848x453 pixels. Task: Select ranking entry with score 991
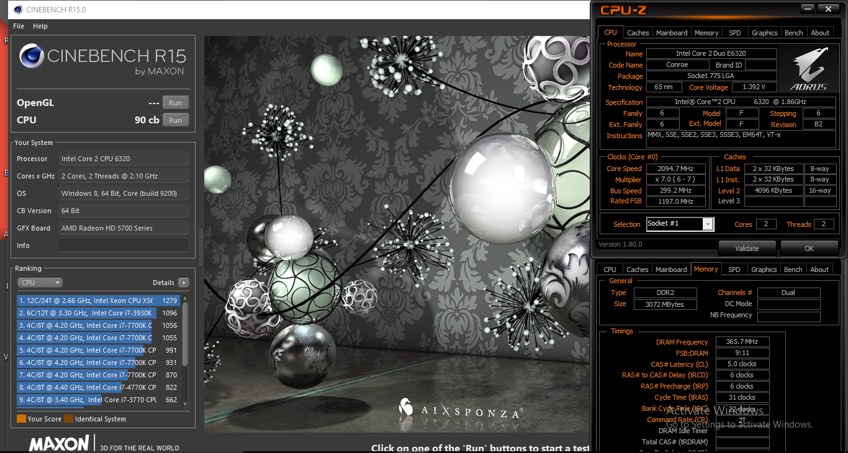98,350
